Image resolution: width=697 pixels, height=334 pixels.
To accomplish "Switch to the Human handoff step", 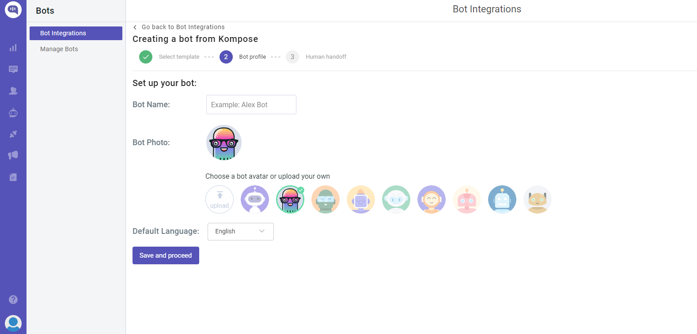I will (326, 56).
